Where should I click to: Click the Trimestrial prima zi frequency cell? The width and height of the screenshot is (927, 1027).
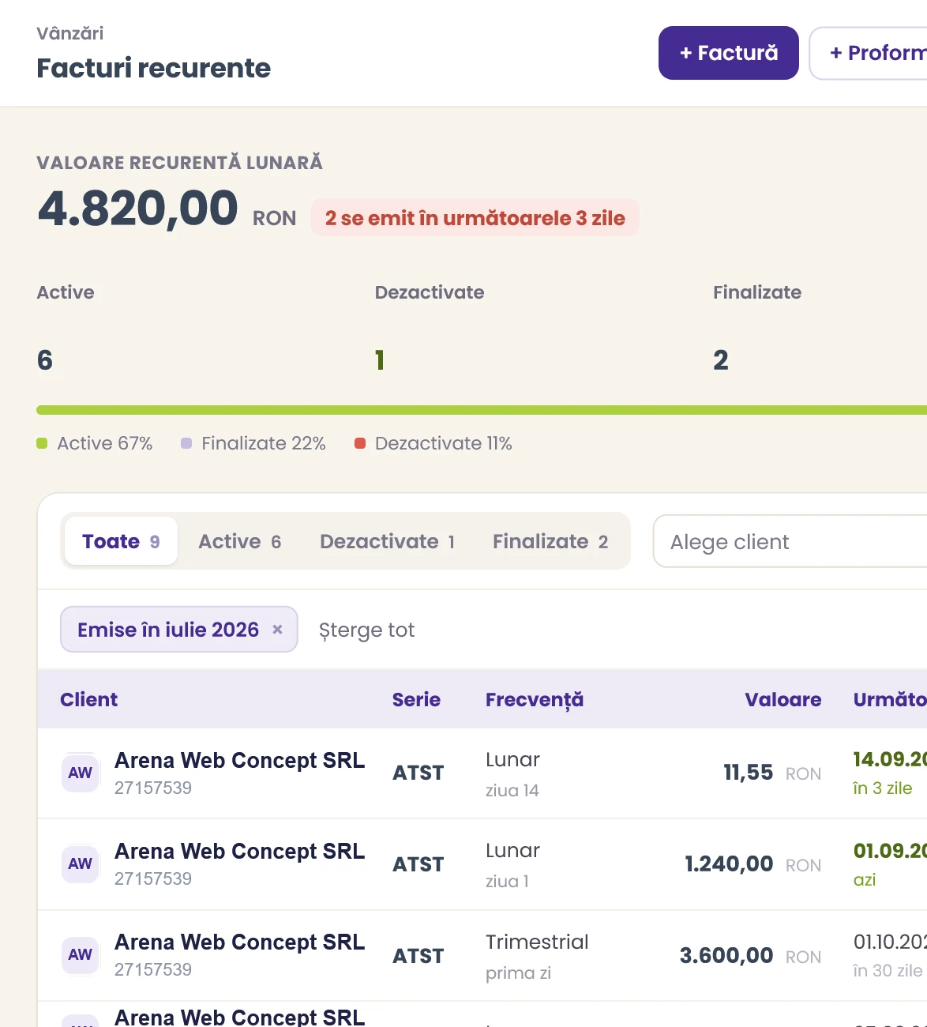tap(537, 957)
